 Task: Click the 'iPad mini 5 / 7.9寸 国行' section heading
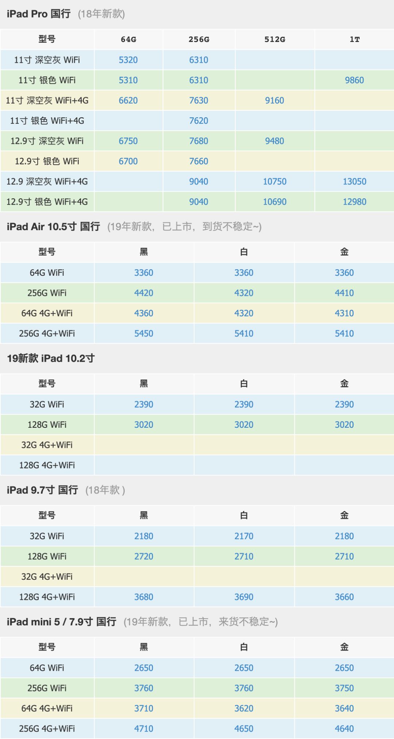[62, 622]
